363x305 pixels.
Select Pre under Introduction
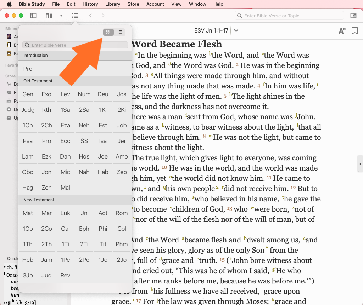pyautogui.click(x=28, y=69)
